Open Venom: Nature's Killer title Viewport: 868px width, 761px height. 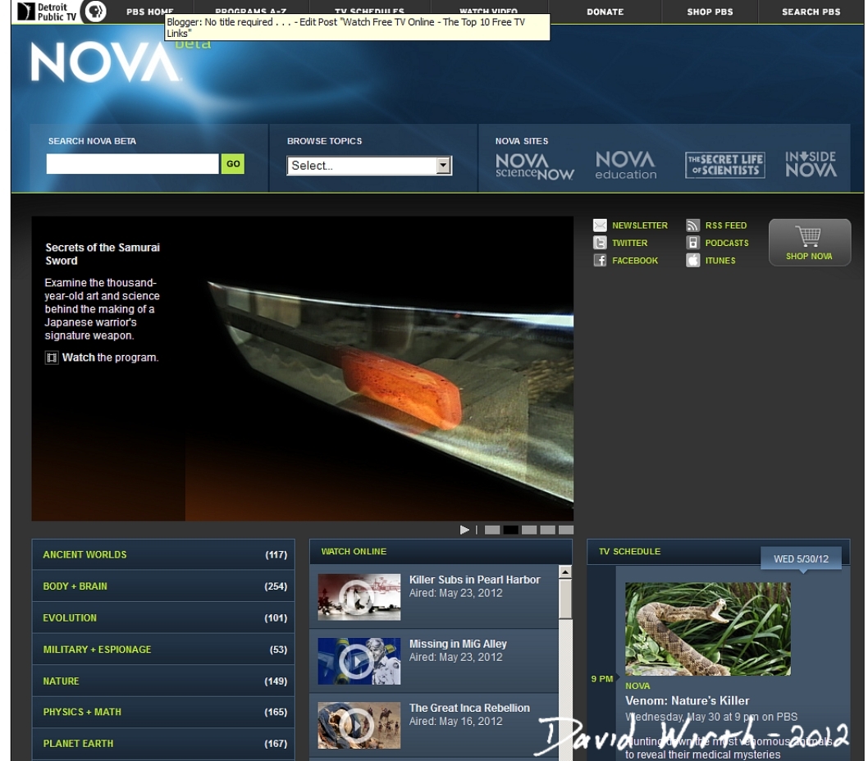(x=687, y=700)
